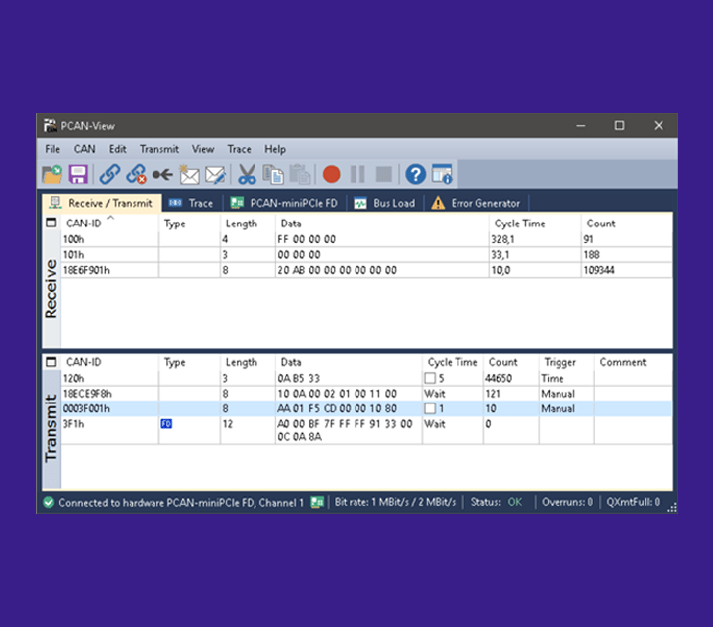713x627 pixels.
Task: Click green connected checkmark in status bar
Action: point(49,502)
